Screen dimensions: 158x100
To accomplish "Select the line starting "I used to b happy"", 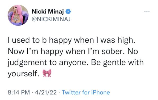I will point(71,40).
